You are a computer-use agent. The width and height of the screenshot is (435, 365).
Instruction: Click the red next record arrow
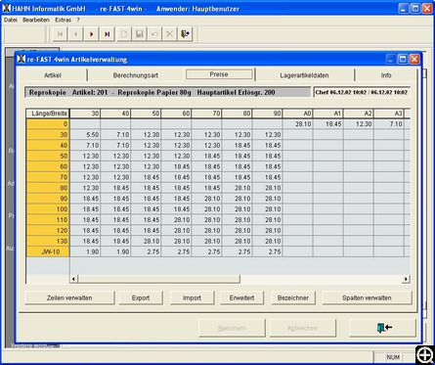coord(92,34)
